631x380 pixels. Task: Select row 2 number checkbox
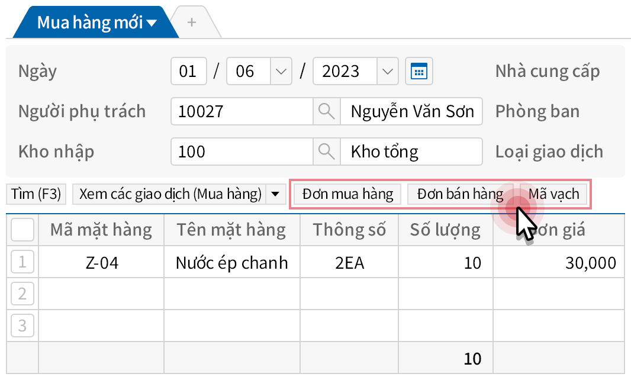click(22, 294)
